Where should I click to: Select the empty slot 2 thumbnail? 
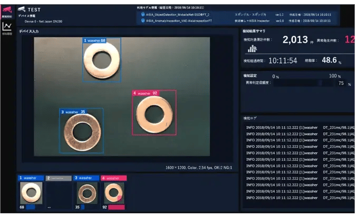[59, 193]
